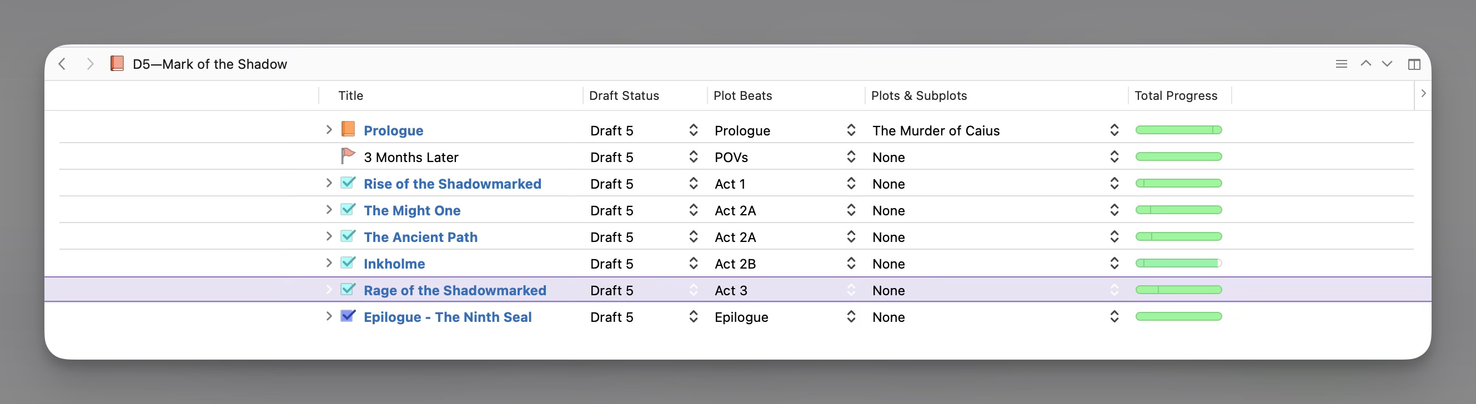The width and height of the screenshot is (1476, 404).
Task: Select the 3 Months Later title
Action: click(411, 158)
